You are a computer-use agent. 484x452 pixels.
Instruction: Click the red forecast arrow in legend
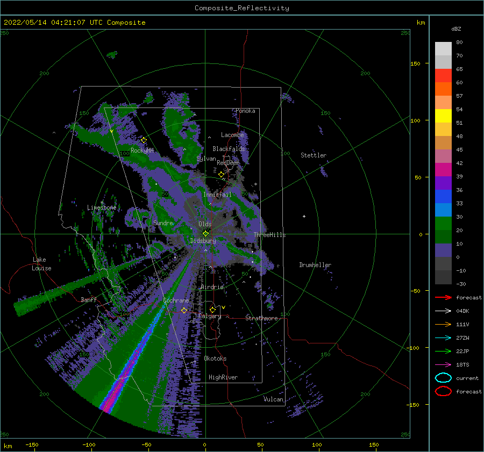[443, 297]
